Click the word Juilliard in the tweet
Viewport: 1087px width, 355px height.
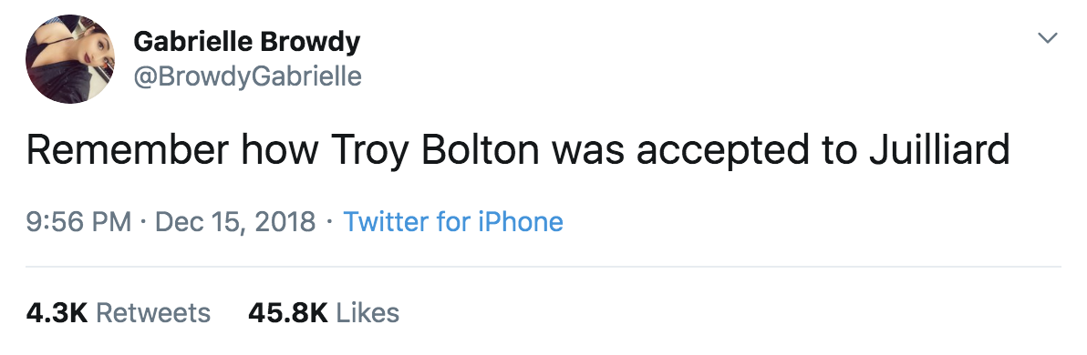click(939, 150)
